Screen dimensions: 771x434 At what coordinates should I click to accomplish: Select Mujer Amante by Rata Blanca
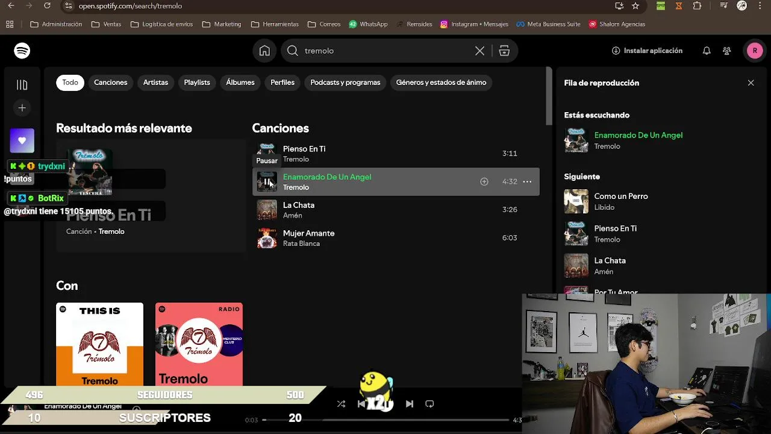pos(396,238)
